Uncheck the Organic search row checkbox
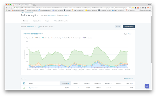 pyautogui.click(x=24, y=88)
